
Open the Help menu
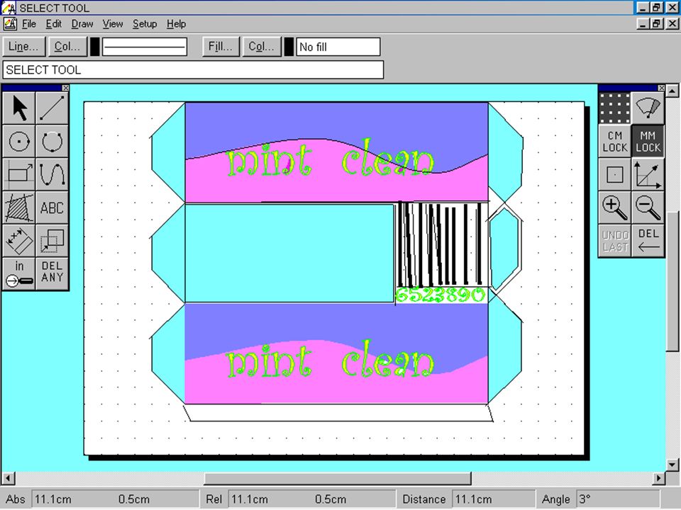coord(176,24)
